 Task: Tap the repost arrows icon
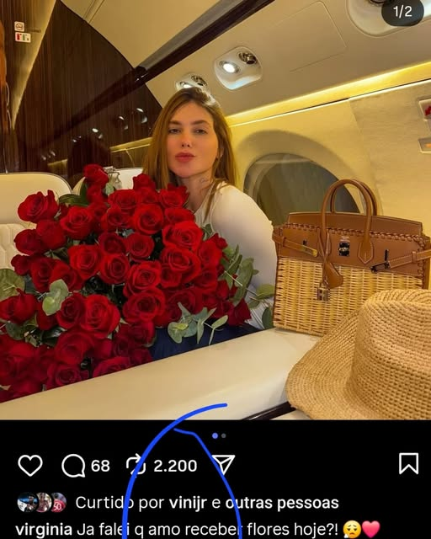click(136, 465)
